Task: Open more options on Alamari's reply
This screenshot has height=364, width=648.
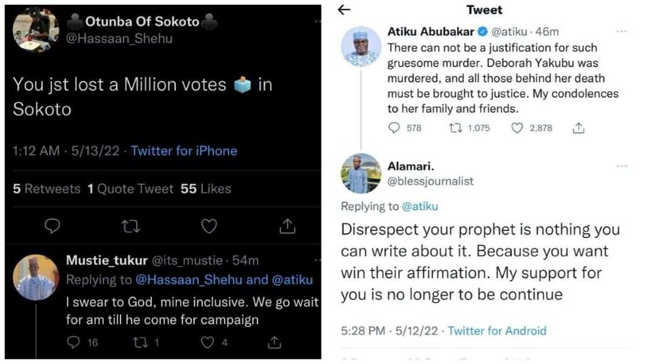Action: tap(621, 166)
